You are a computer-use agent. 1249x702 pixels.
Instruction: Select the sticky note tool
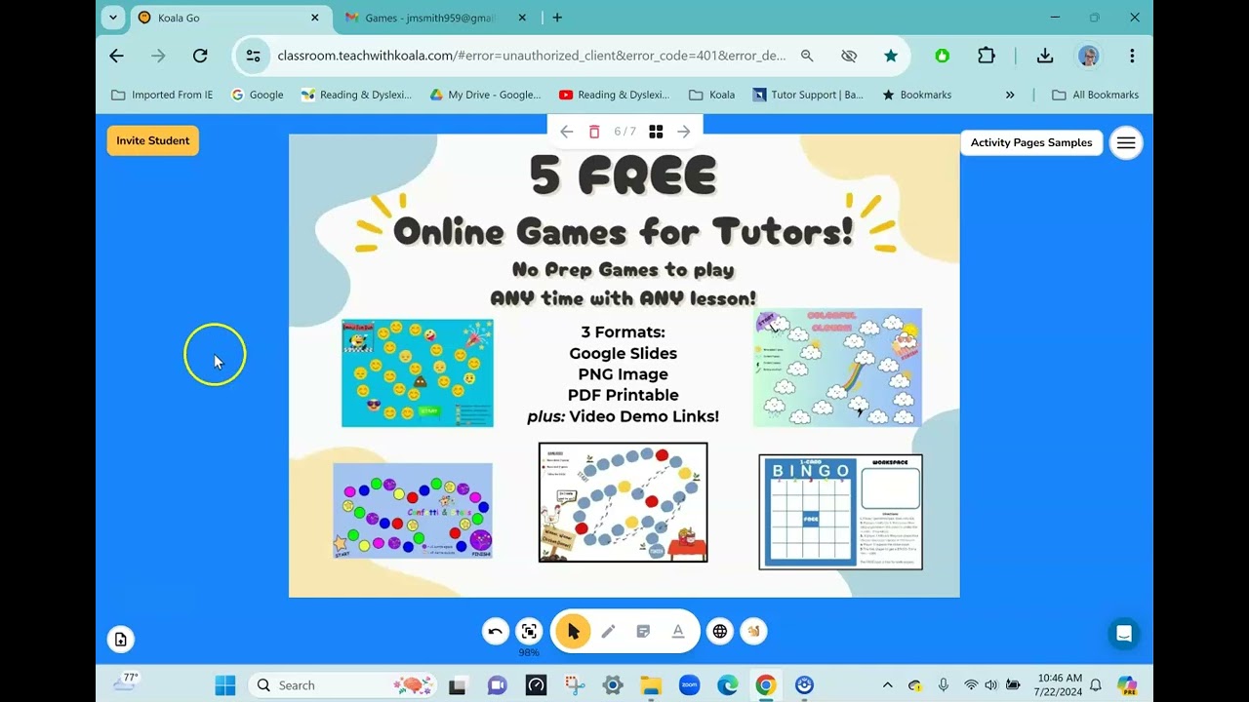643,631
